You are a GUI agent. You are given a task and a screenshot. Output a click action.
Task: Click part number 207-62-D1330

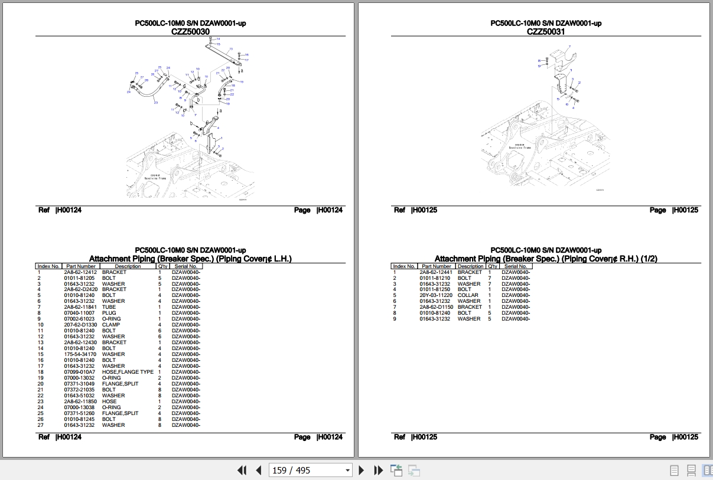click(x=80, y=325)
